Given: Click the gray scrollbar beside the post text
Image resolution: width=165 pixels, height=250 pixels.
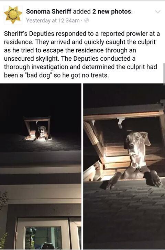Looking at the screenshot, I should point(164,73).
